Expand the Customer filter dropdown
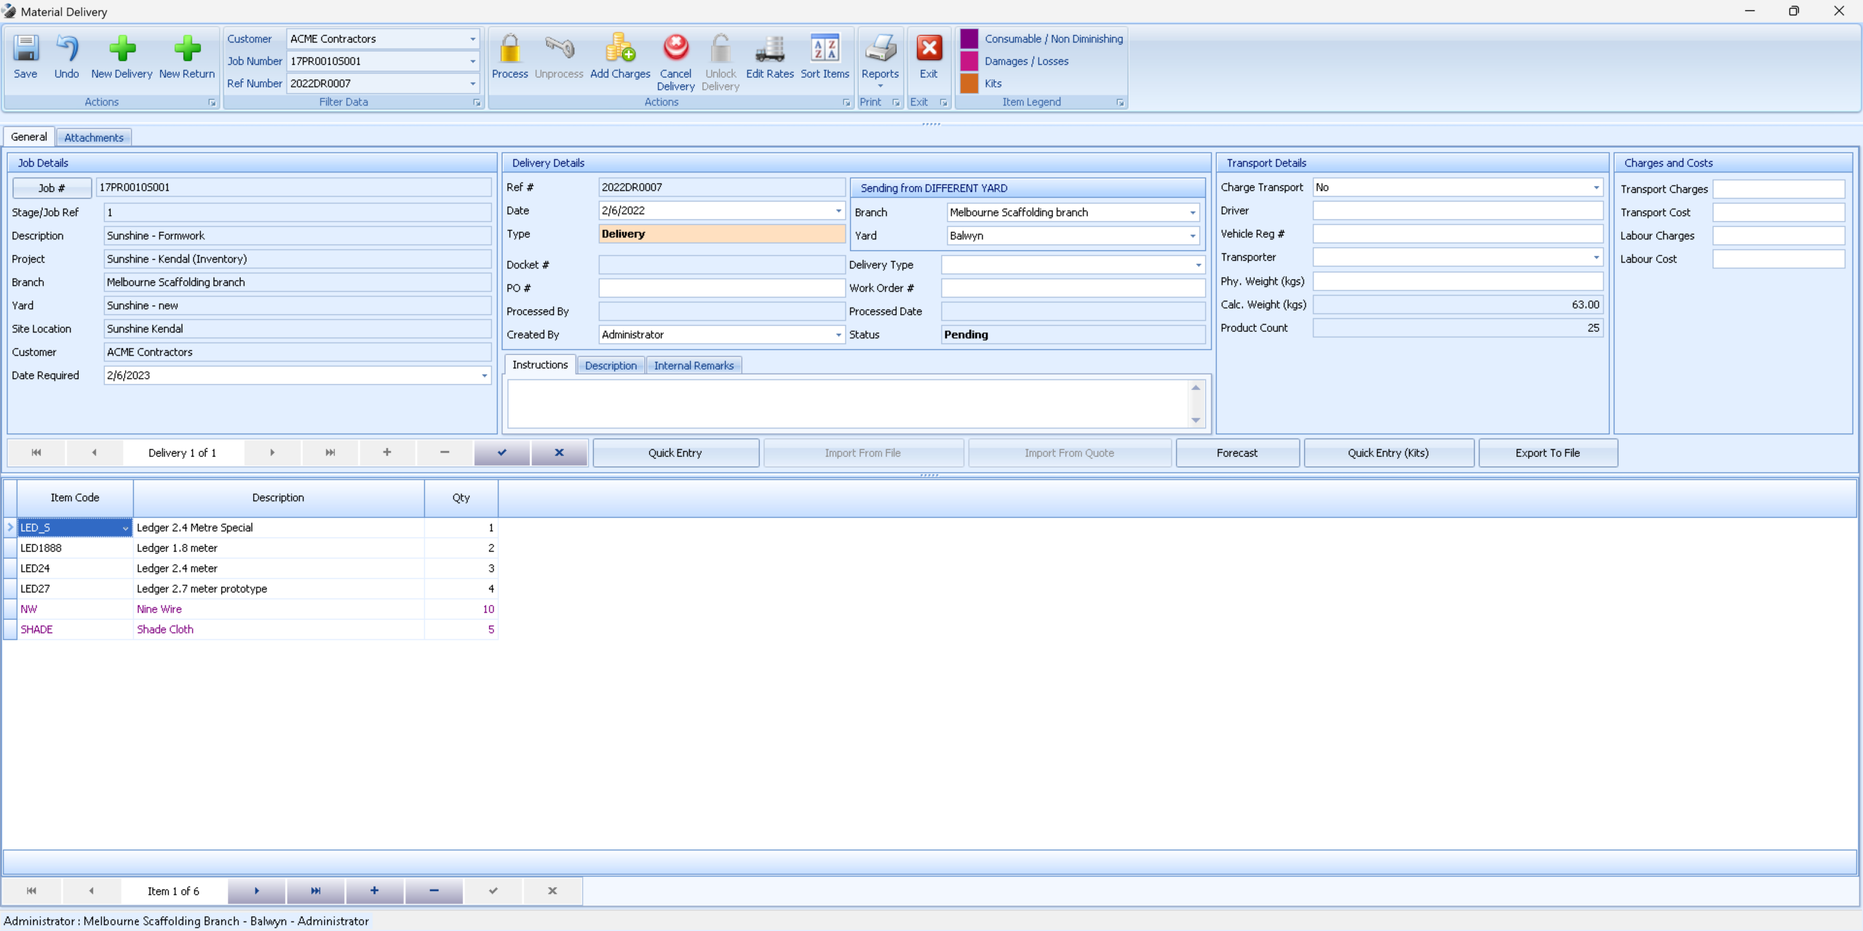 tap(472, 39)
